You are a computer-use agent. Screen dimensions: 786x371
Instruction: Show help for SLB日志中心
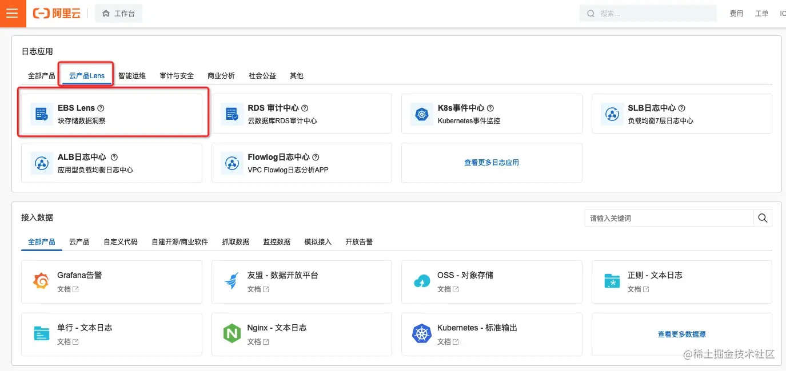pyautogui.click(x=681, y=108)
